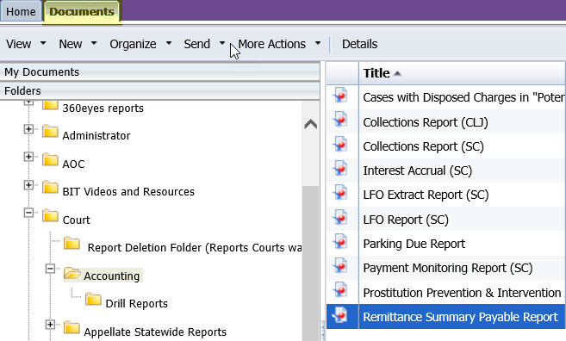The width and height of the screenshot is (566, 341).
Task: Click the Details button
Action: 359,44
